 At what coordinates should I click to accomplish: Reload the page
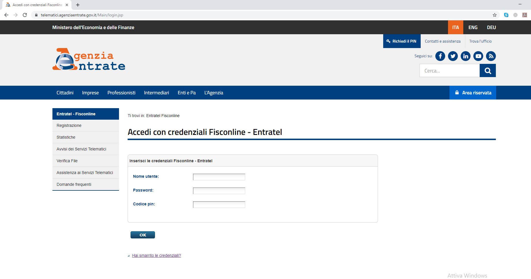point(25,15)
